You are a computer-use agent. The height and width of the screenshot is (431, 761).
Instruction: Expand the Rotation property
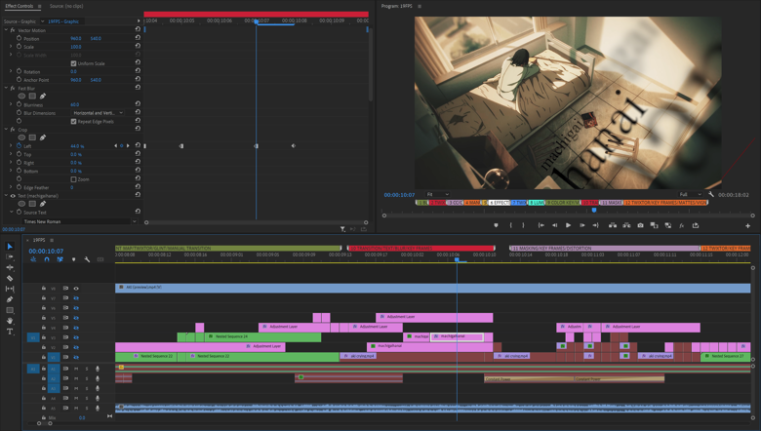[11, 71]
